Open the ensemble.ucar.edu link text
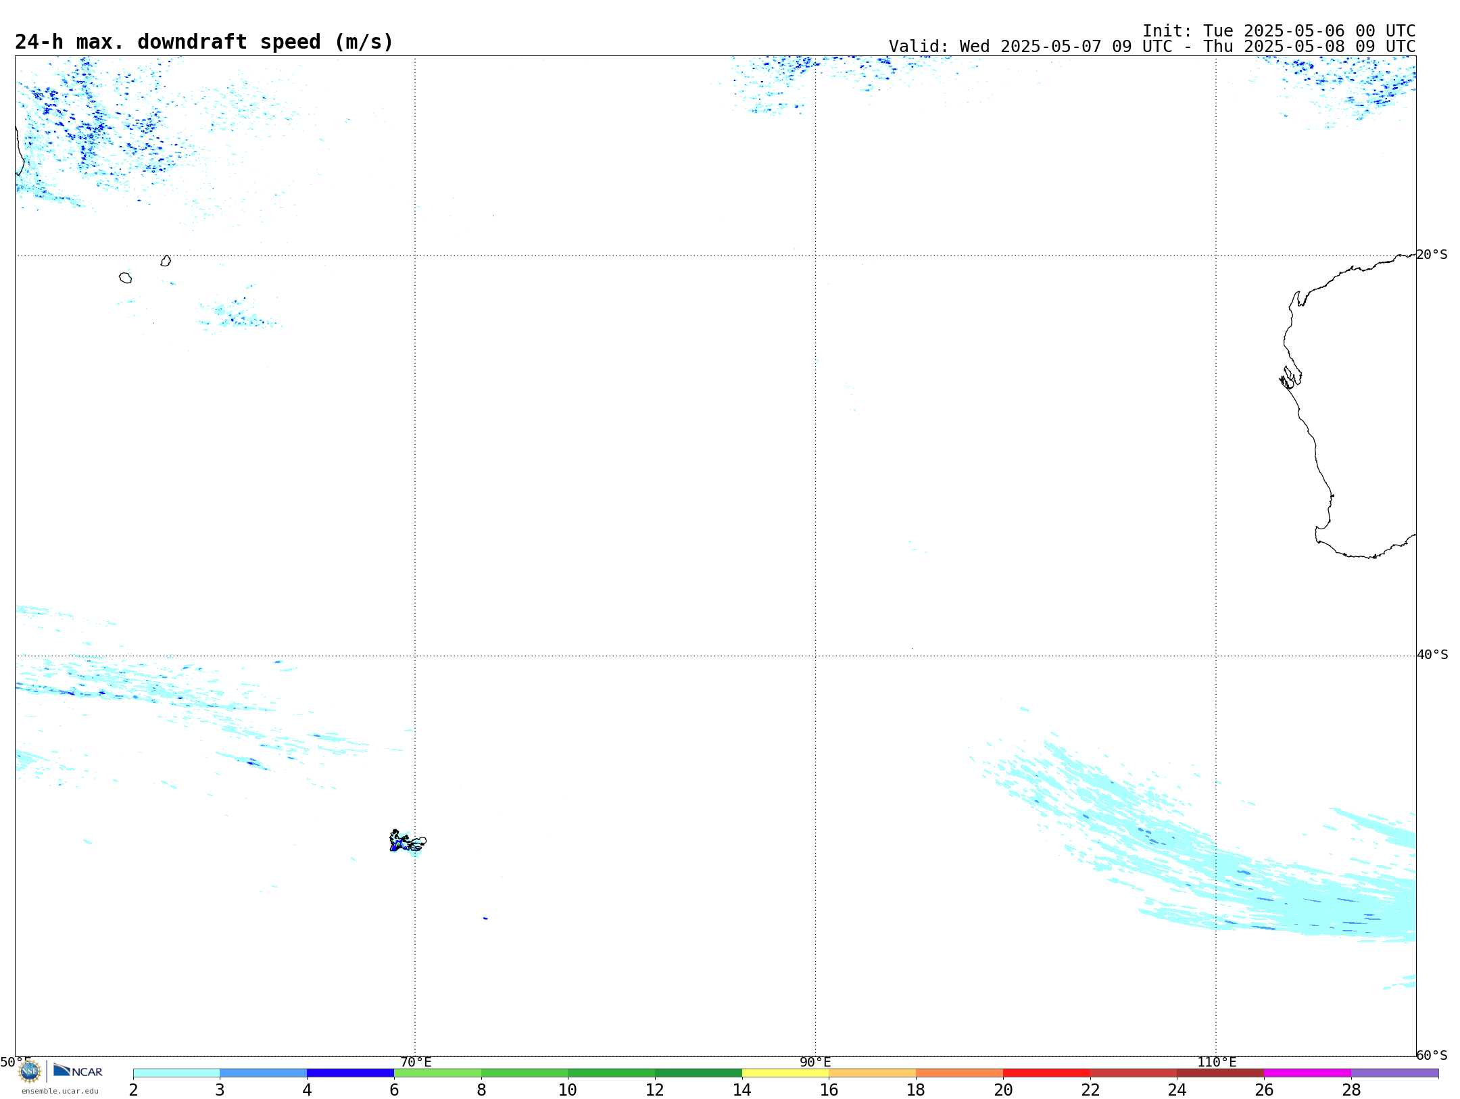Screen dimensions: 1460x1099 coord(60,1091)
